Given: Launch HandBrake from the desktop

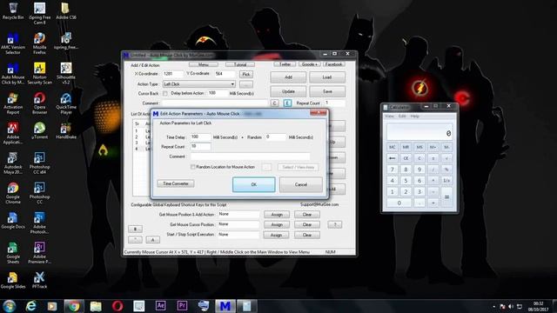Looking at the screenshot, I should pos(66,130).
